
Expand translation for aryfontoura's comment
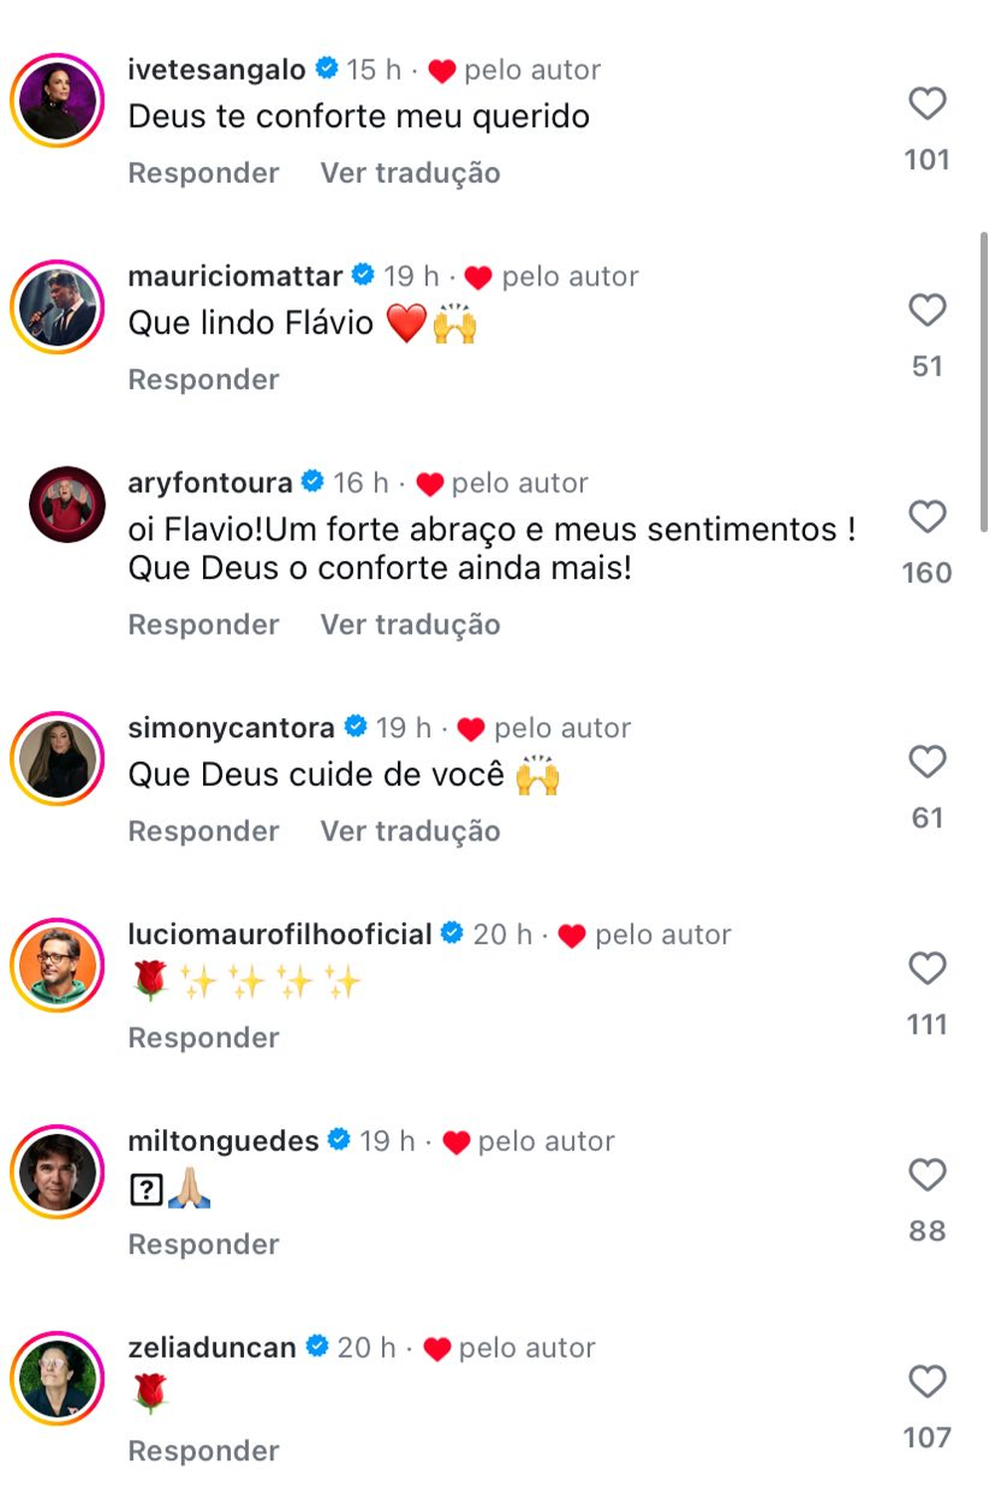click(x=410, y=625)
